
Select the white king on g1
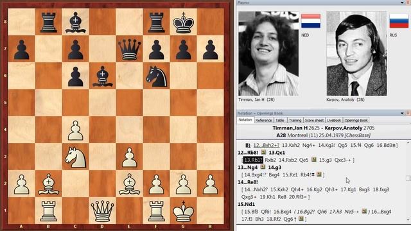184,211
